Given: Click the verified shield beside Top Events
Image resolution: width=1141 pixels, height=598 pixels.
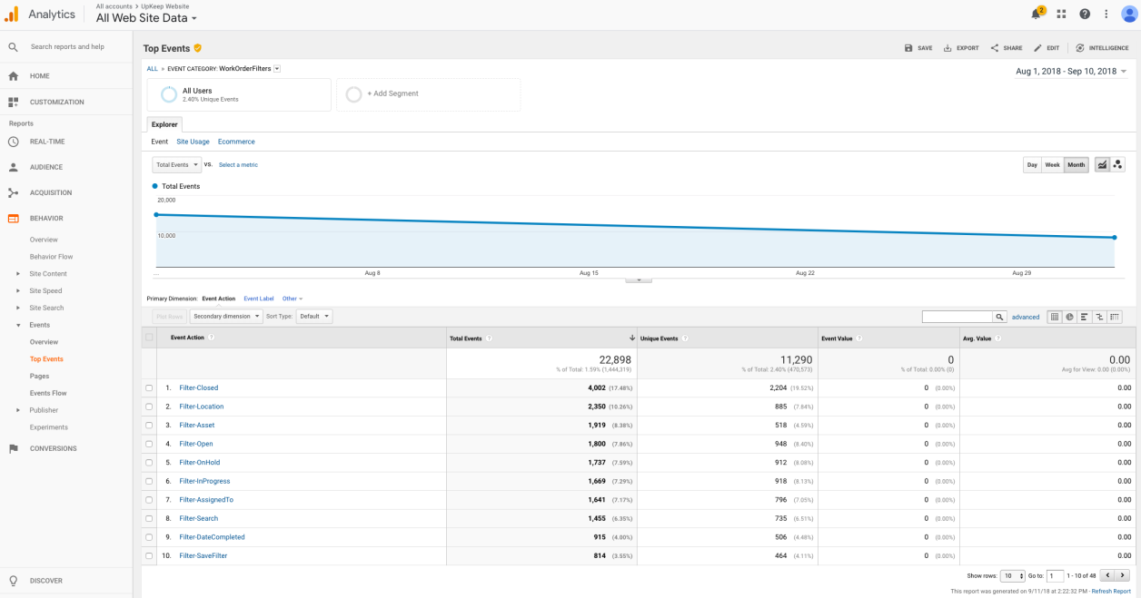Looking at the screenshot, I should click(197, 48).
